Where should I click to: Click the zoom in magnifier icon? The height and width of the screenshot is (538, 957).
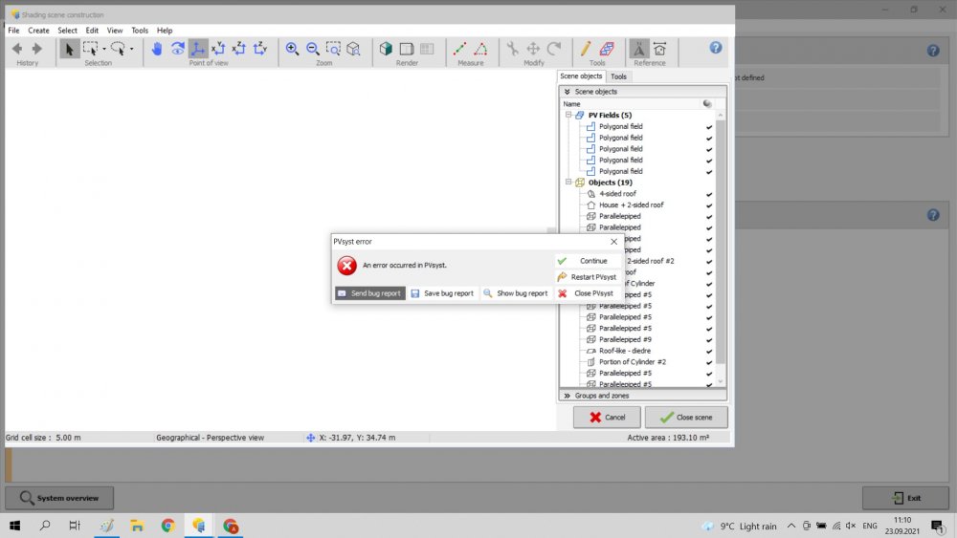click(x=292, y=49)
